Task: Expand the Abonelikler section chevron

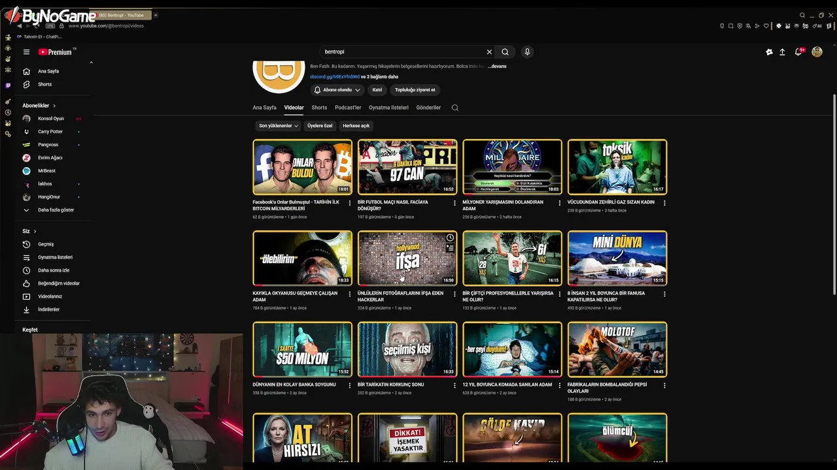Action: (x=54, y=106)
